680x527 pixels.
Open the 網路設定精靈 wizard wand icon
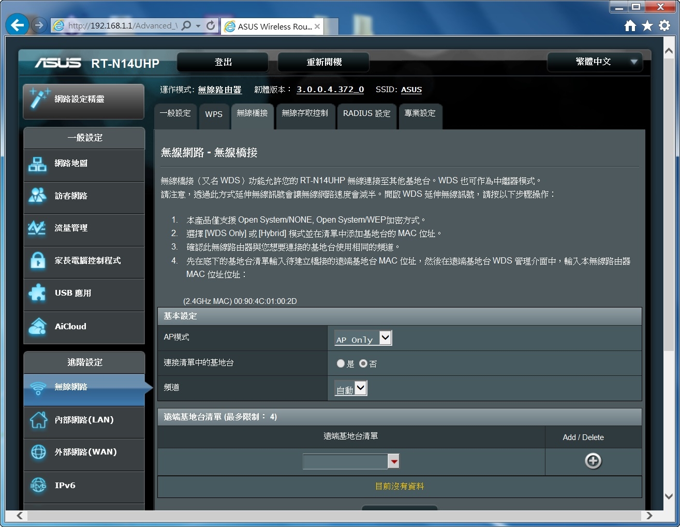39,98
